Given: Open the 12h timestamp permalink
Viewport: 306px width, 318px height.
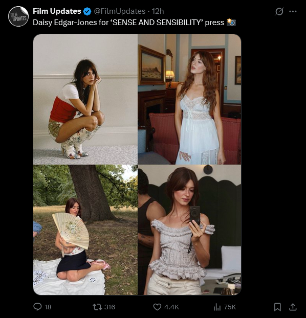Looking at the screenshot, I should tap(158, 11).
